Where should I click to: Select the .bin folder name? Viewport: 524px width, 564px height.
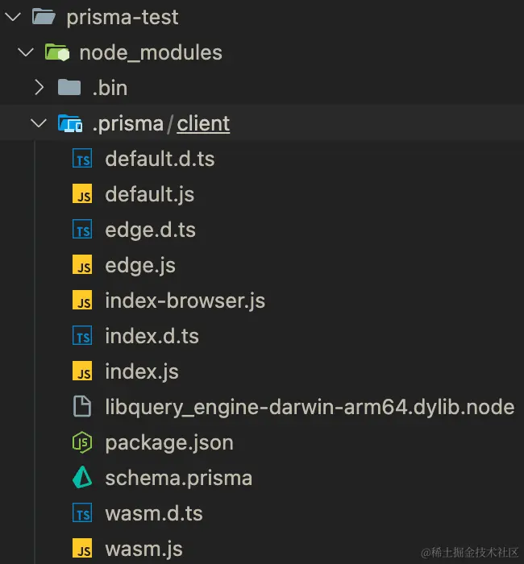pyautogui.click(x=110, y=88)
